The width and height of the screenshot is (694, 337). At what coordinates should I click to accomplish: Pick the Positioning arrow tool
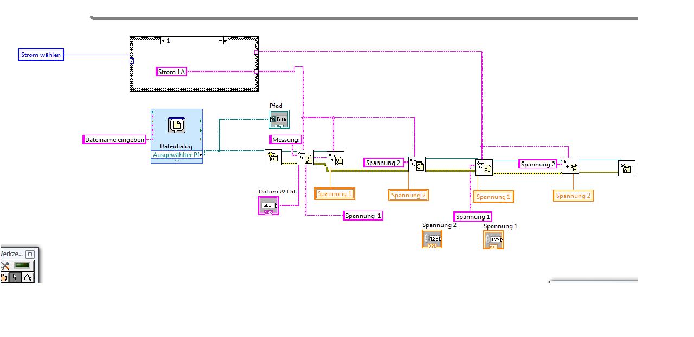[15, 277]
